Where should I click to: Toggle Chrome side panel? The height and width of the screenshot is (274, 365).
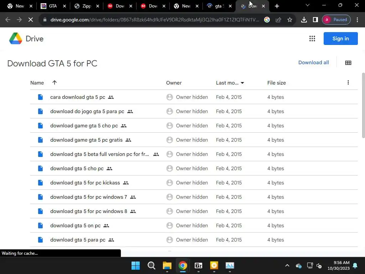[x=315, y=20]
